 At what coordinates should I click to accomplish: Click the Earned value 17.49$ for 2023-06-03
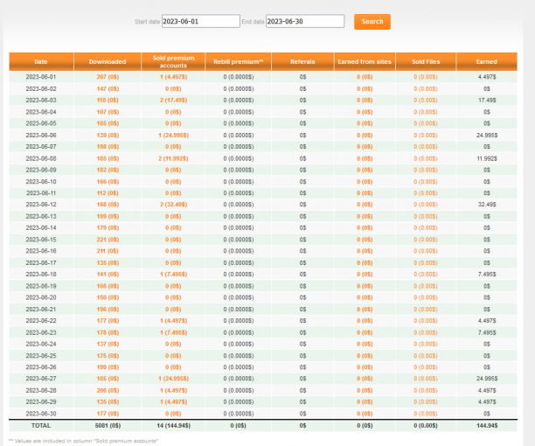pyautogui.click(x=487, y=101)
